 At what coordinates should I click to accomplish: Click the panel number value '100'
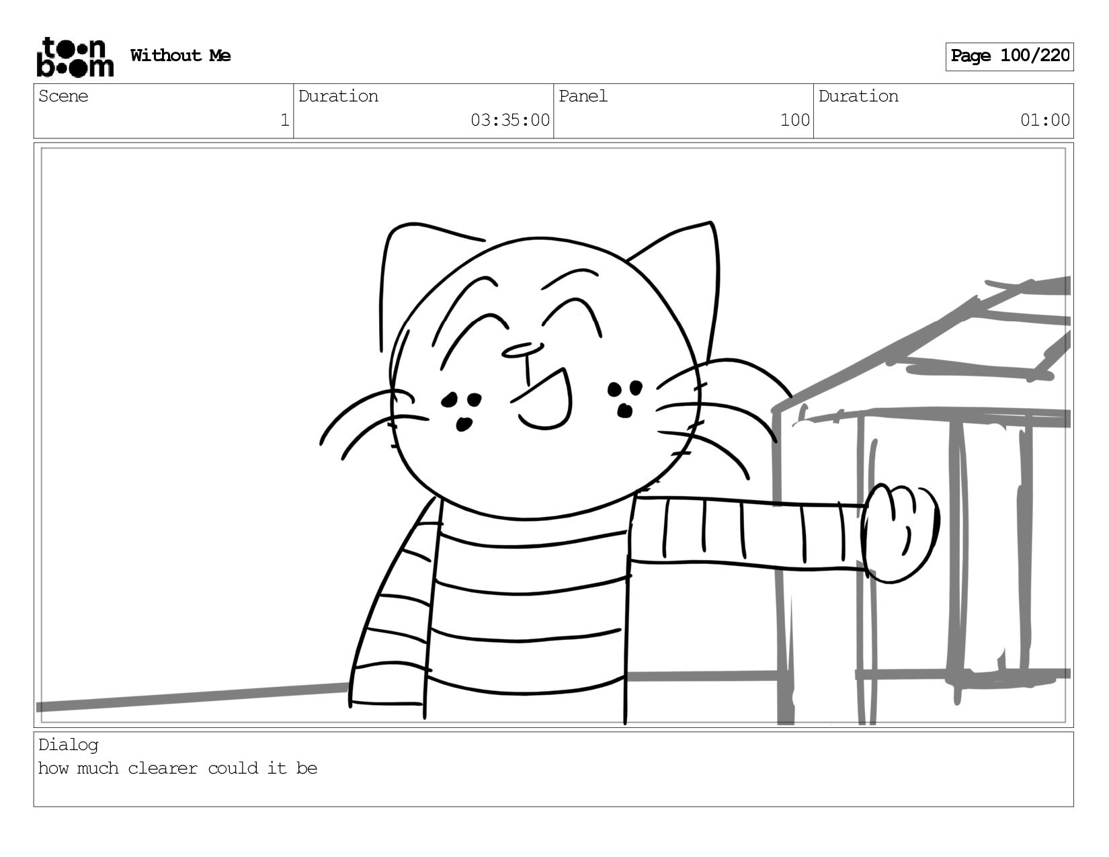[795, 120]
